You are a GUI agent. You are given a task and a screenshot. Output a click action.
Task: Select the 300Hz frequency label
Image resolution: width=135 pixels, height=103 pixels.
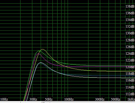click(x=100, y=99)
